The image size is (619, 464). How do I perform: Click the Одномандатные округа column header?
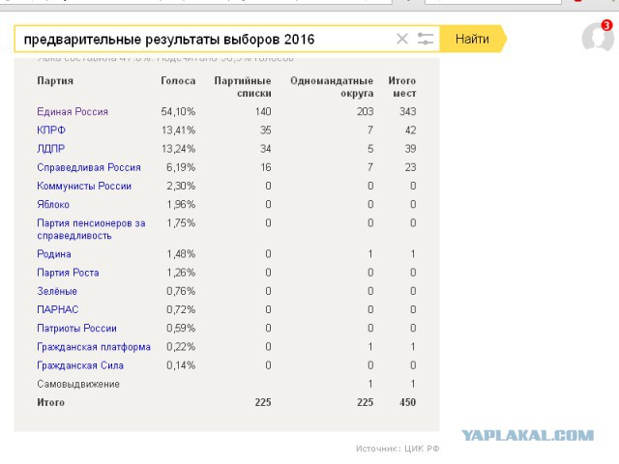[332, 87]
